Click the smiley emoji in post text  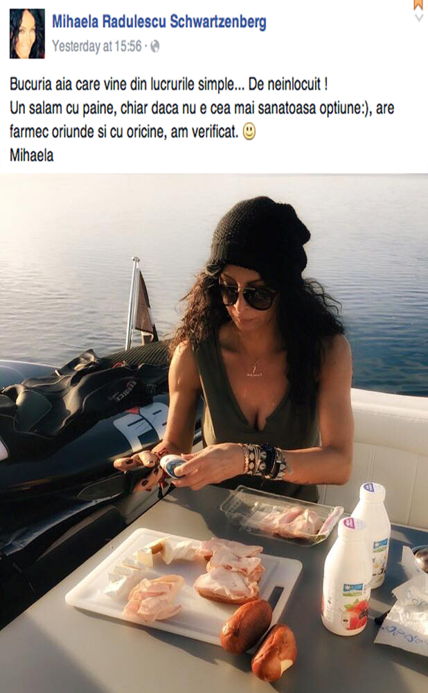coord(249,131)
